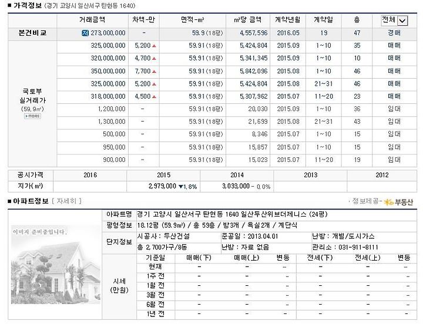
Task: Select the 차액-만 column header
Action: pos(143,20)
